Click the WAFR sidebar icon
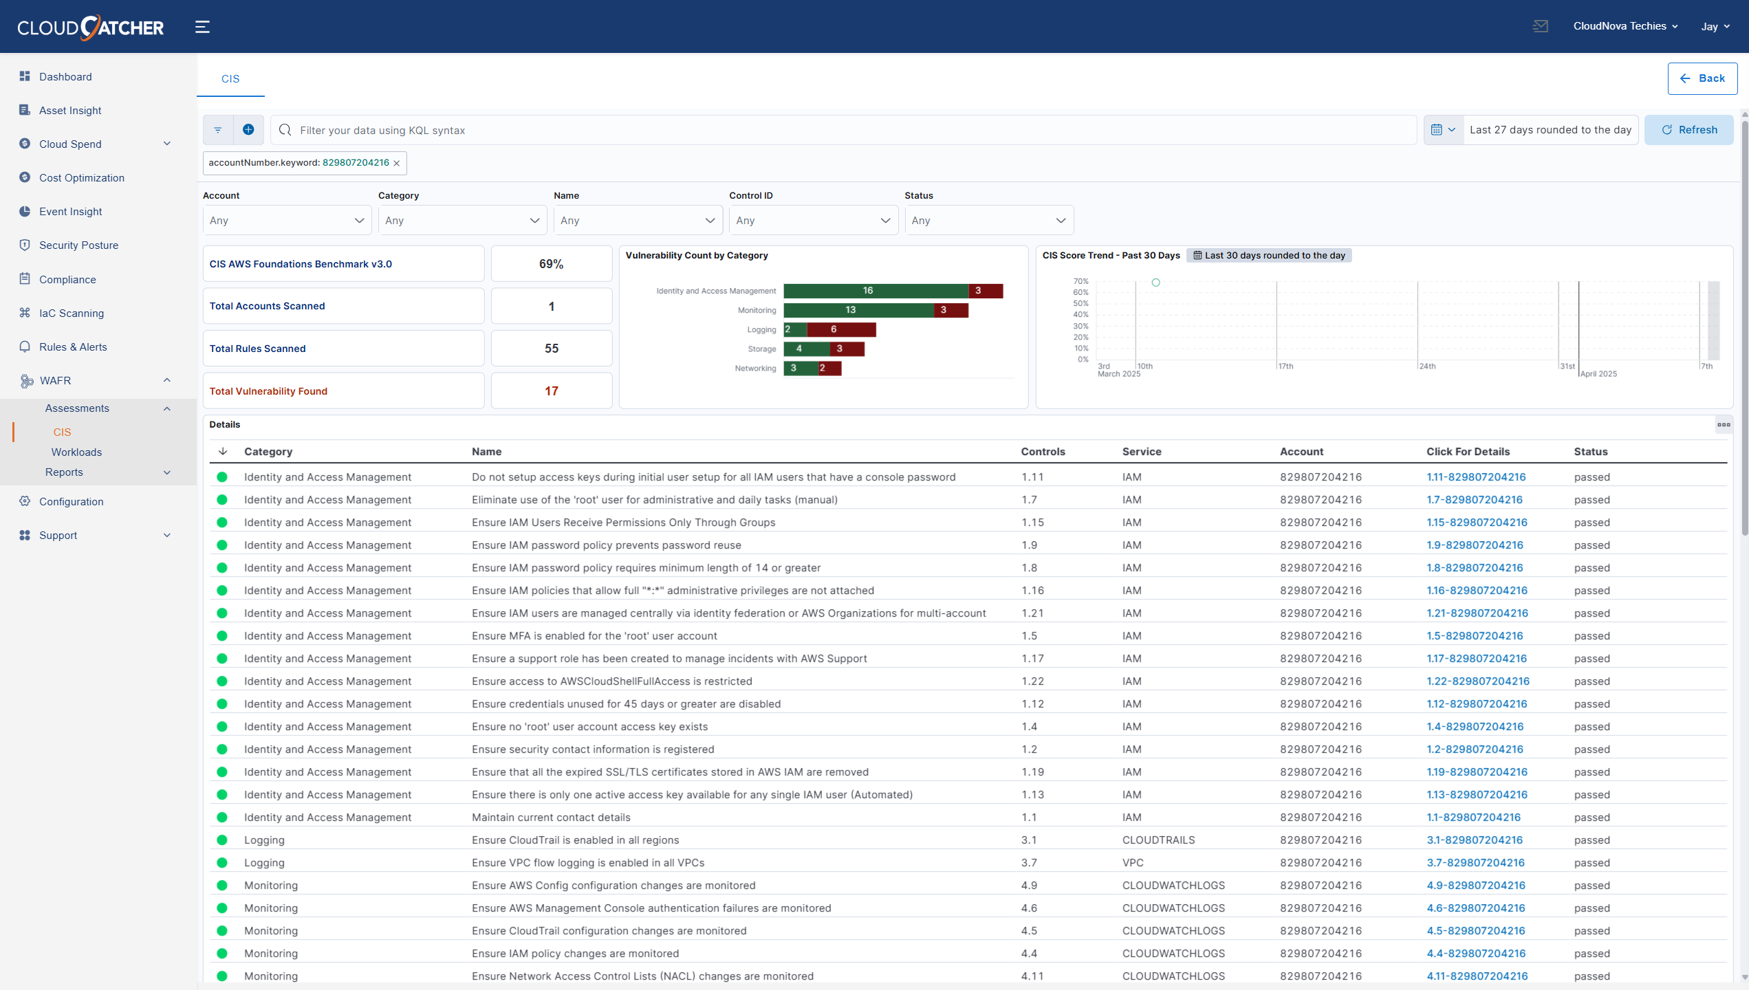The width and height of the screenshot is (1749, 990). pos(26,380)
